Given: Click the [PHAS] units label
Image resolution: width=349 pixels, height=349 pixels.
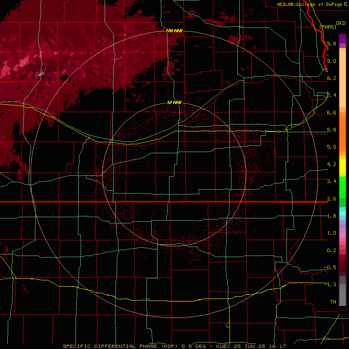Looking at the screenshot, I should (x=328, y=27).
